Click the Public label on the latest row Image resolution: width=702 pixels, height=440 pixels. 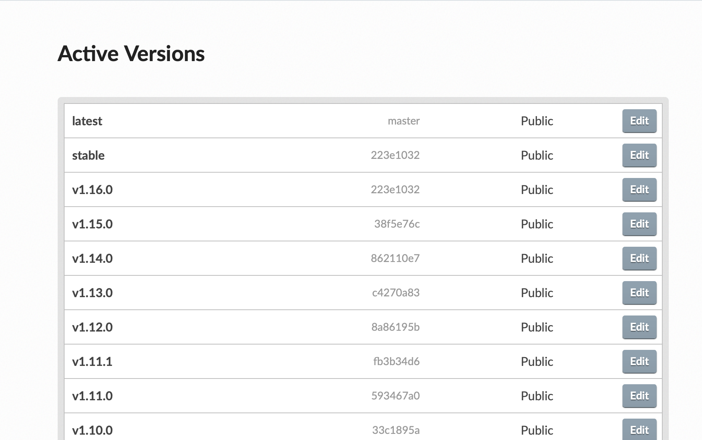(x=537, y=121)
